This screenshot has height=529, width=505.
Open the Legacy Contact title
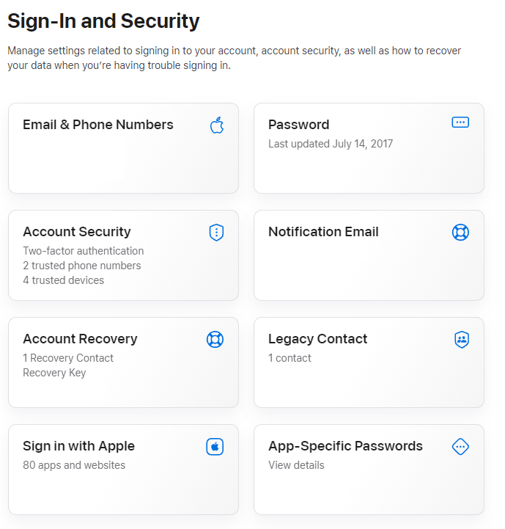[317, 339]
